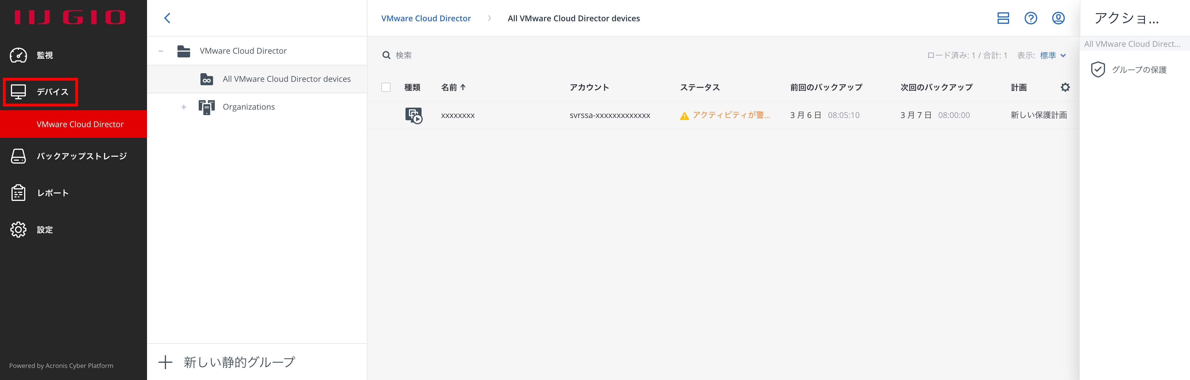Screen dimensions: 1190x380
Task: Go back with the left chevron arrow
Action: [167, 18]
